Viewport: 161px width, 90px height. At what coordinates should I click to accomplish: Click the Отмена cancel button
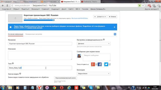[x=112, y=17]
